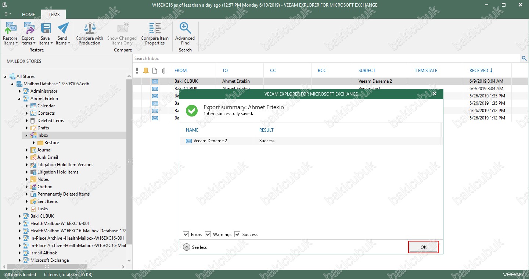Uncheck the Errors filter checkbox
This screenshot has height=279, width=529.
[186, 235]
